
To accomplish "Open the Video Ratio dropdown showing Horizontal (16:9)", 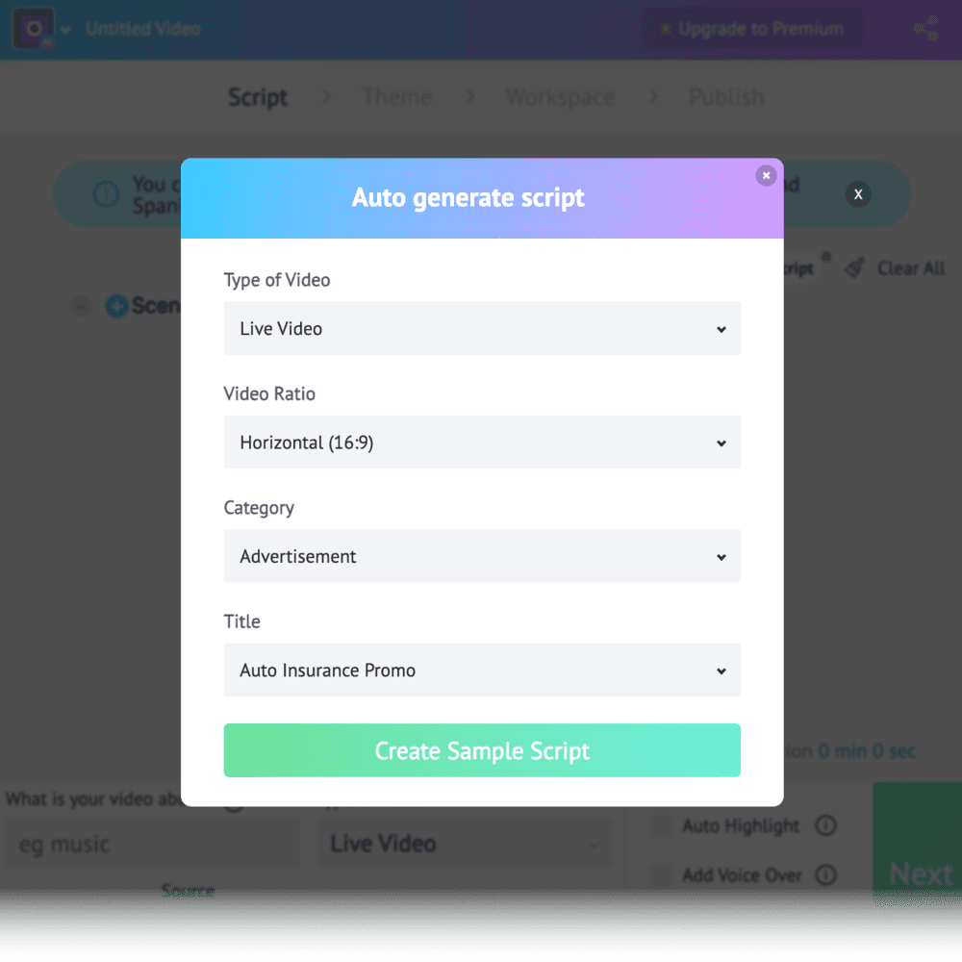I will tap(481, 443).
